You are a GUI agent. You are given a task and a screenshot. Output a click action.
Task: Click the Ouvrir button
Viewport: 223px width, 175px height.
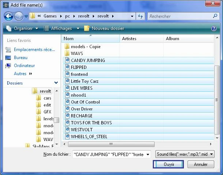click(x=169, y=164)
